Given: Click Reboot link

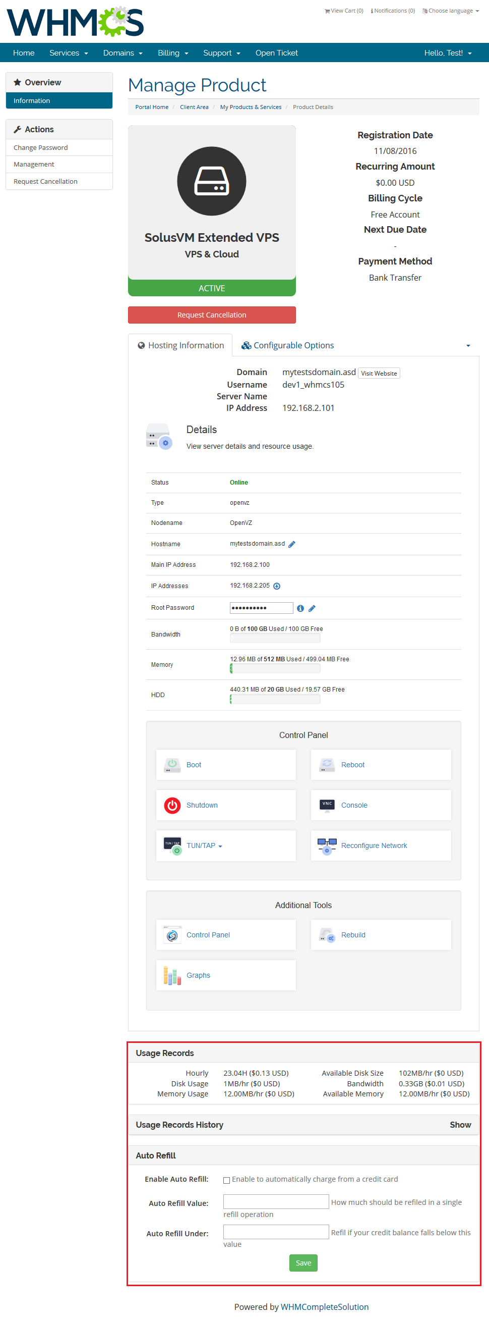Looking at the screenshot, I should point(353,764).
